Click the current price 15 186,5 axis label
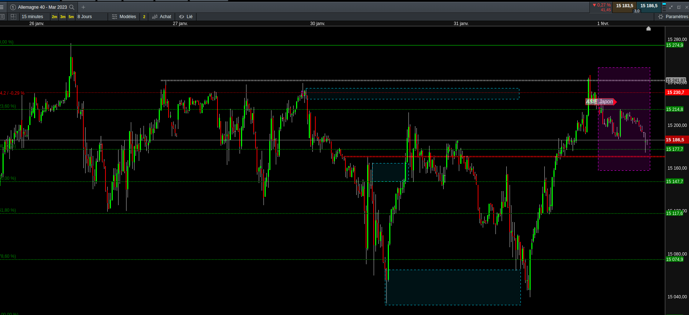 (x=676, y=140)
